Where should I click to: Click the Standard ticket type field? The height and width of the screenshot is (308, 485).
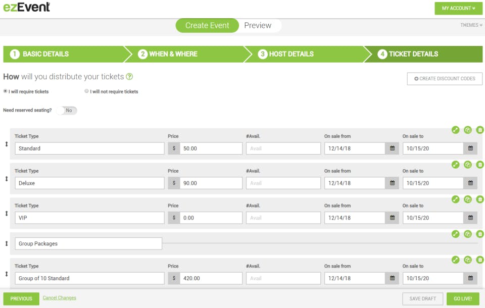coord(90,148)
